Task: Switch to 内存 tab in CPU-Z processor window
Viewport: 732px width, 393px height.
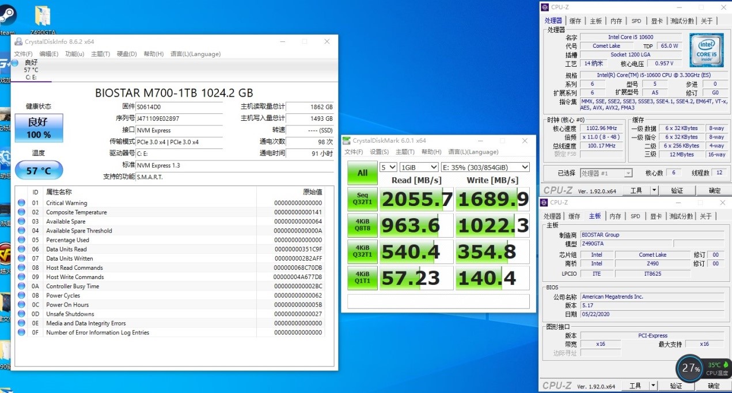Action: (x=616, y=21)
